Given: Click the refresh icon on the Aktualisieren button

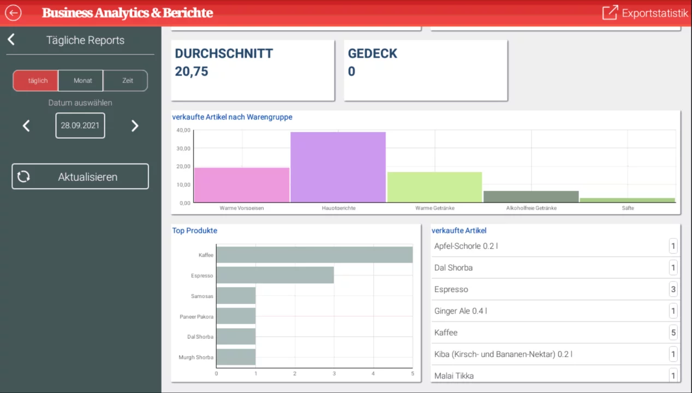Looking at the screenshot, I should click(x=23, y=176).
